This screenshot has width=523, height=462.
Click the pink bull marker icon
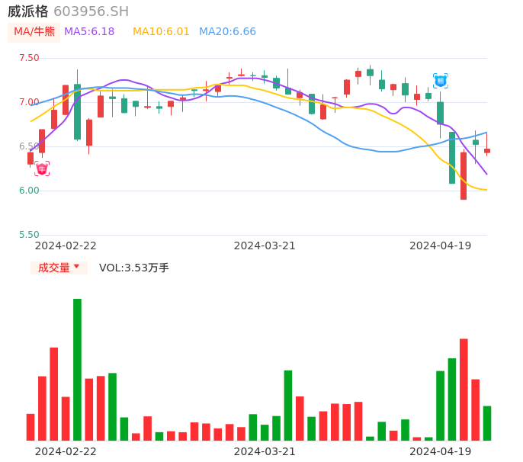pyautogui.click(x=42, y=168)
